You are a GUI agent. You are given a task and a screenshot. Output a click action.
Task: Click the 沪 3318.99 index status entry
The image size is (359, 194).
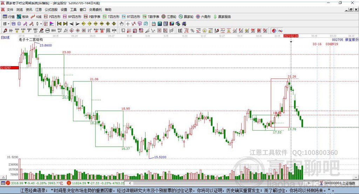(34, 183)
